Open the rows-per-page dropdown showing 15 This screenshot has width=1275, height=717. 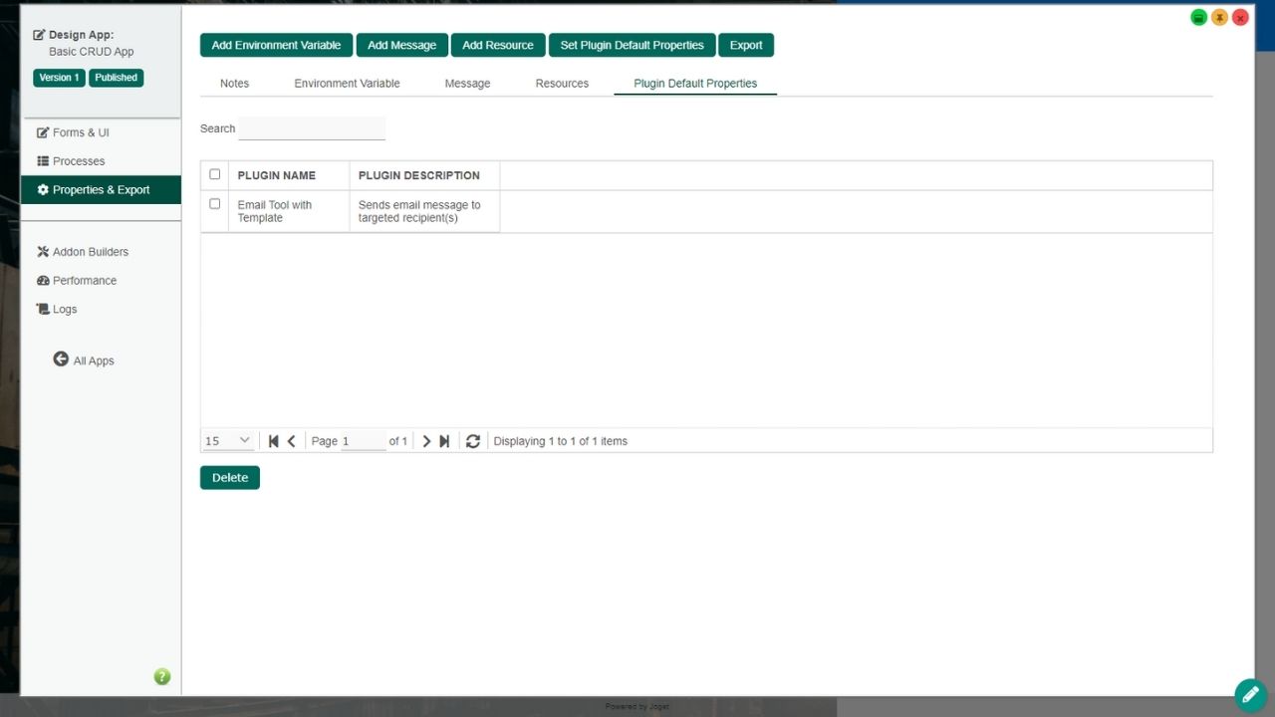[x=228, y=441]
